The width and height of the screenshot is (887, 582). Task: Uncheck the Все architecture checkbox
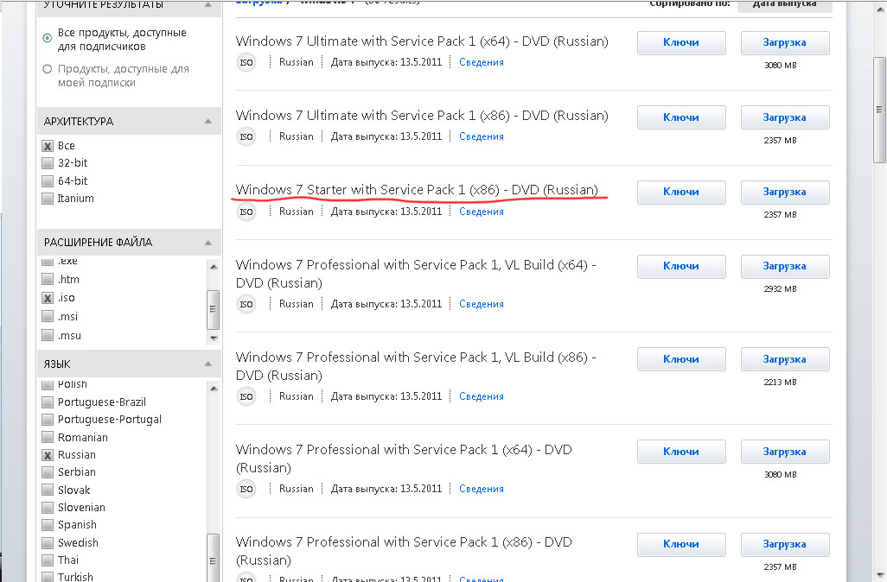coord(48,146)
